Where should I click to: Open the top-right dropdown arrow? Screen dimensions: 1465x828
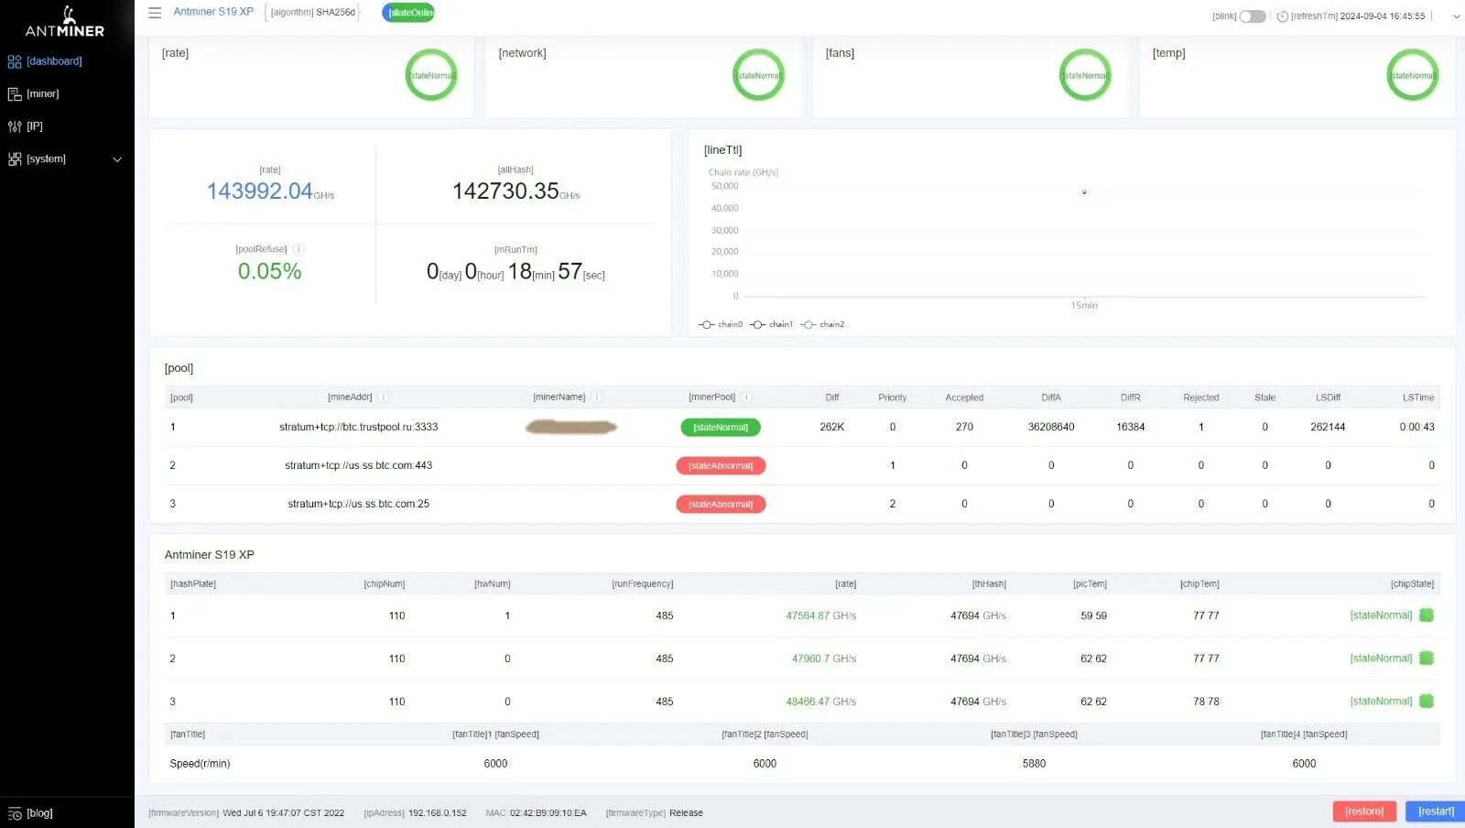tap(1456, 16)
